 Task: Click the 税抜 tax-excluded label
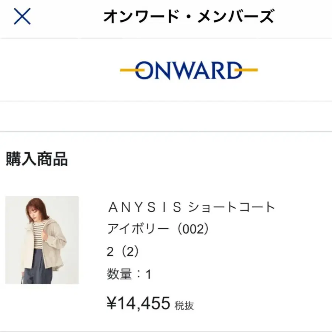184,305
